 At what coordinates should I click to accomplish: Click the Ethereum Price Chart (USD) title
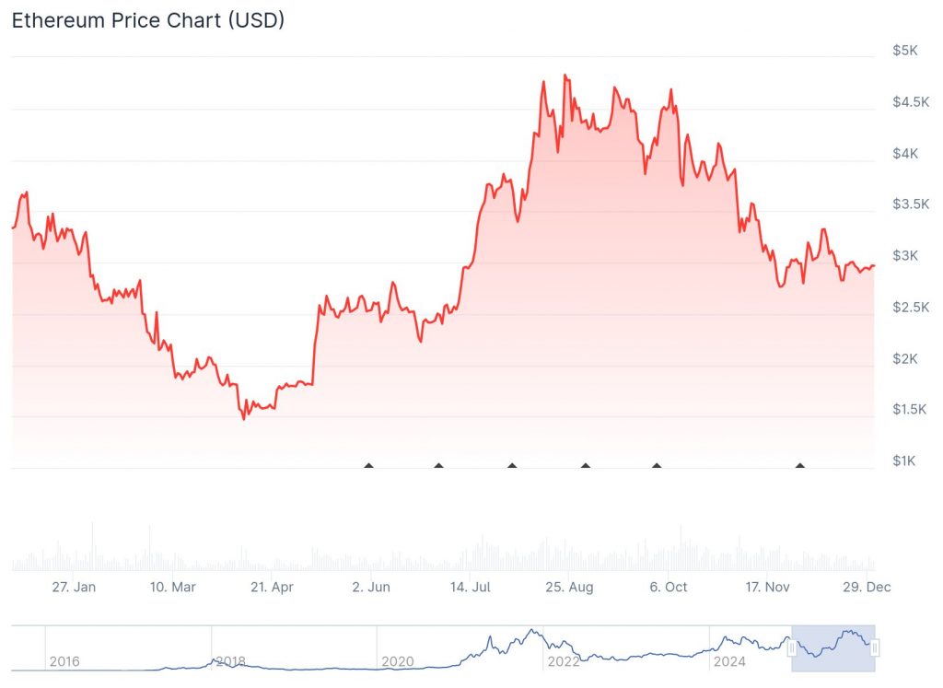(147, 20)
